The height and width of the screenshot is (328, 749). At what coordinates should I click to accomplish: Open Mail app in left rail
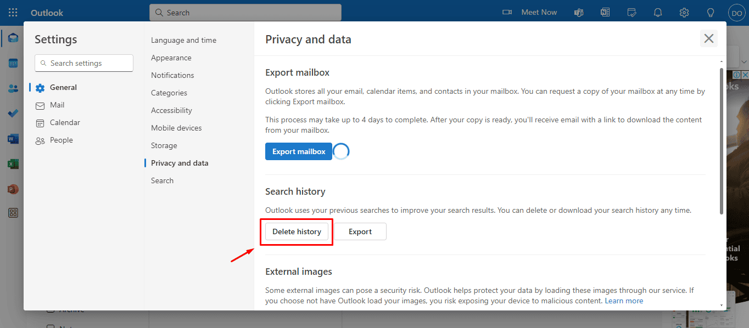point(13,38)
